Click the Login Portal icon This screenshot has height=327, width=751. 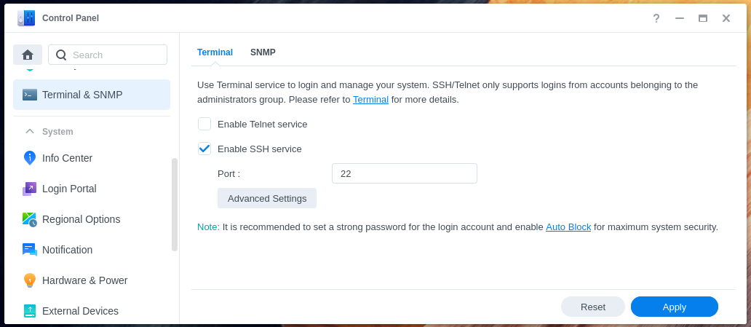(x=30, y=189)
